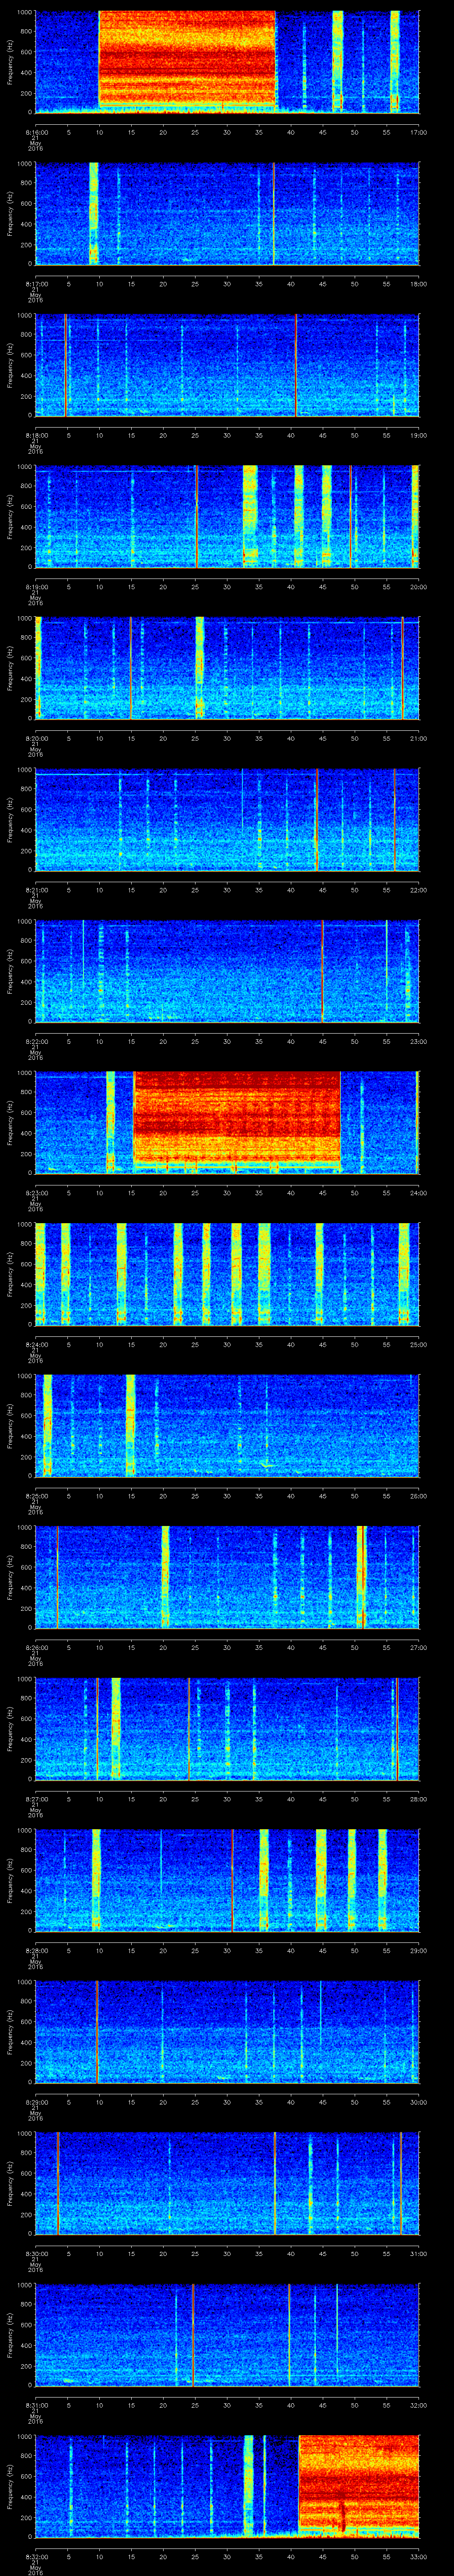Click the 8:24:00 start time label
This screenshot has height=2576, width=454.
click(35, 1345)
